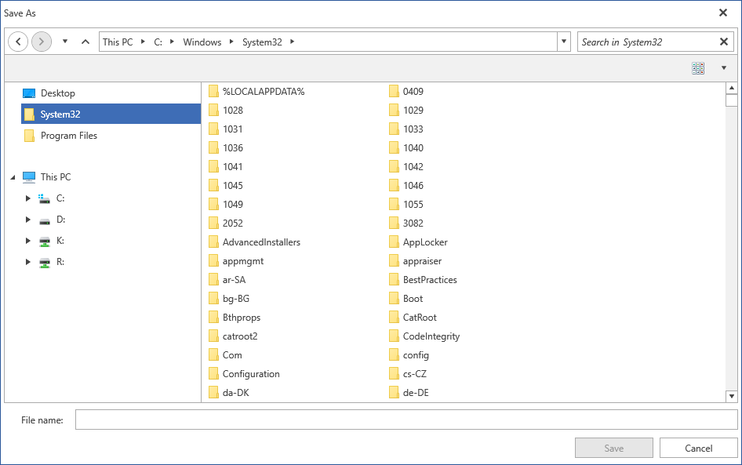Collapse the This PC node

pyautogui.click(x=11, y=176)
